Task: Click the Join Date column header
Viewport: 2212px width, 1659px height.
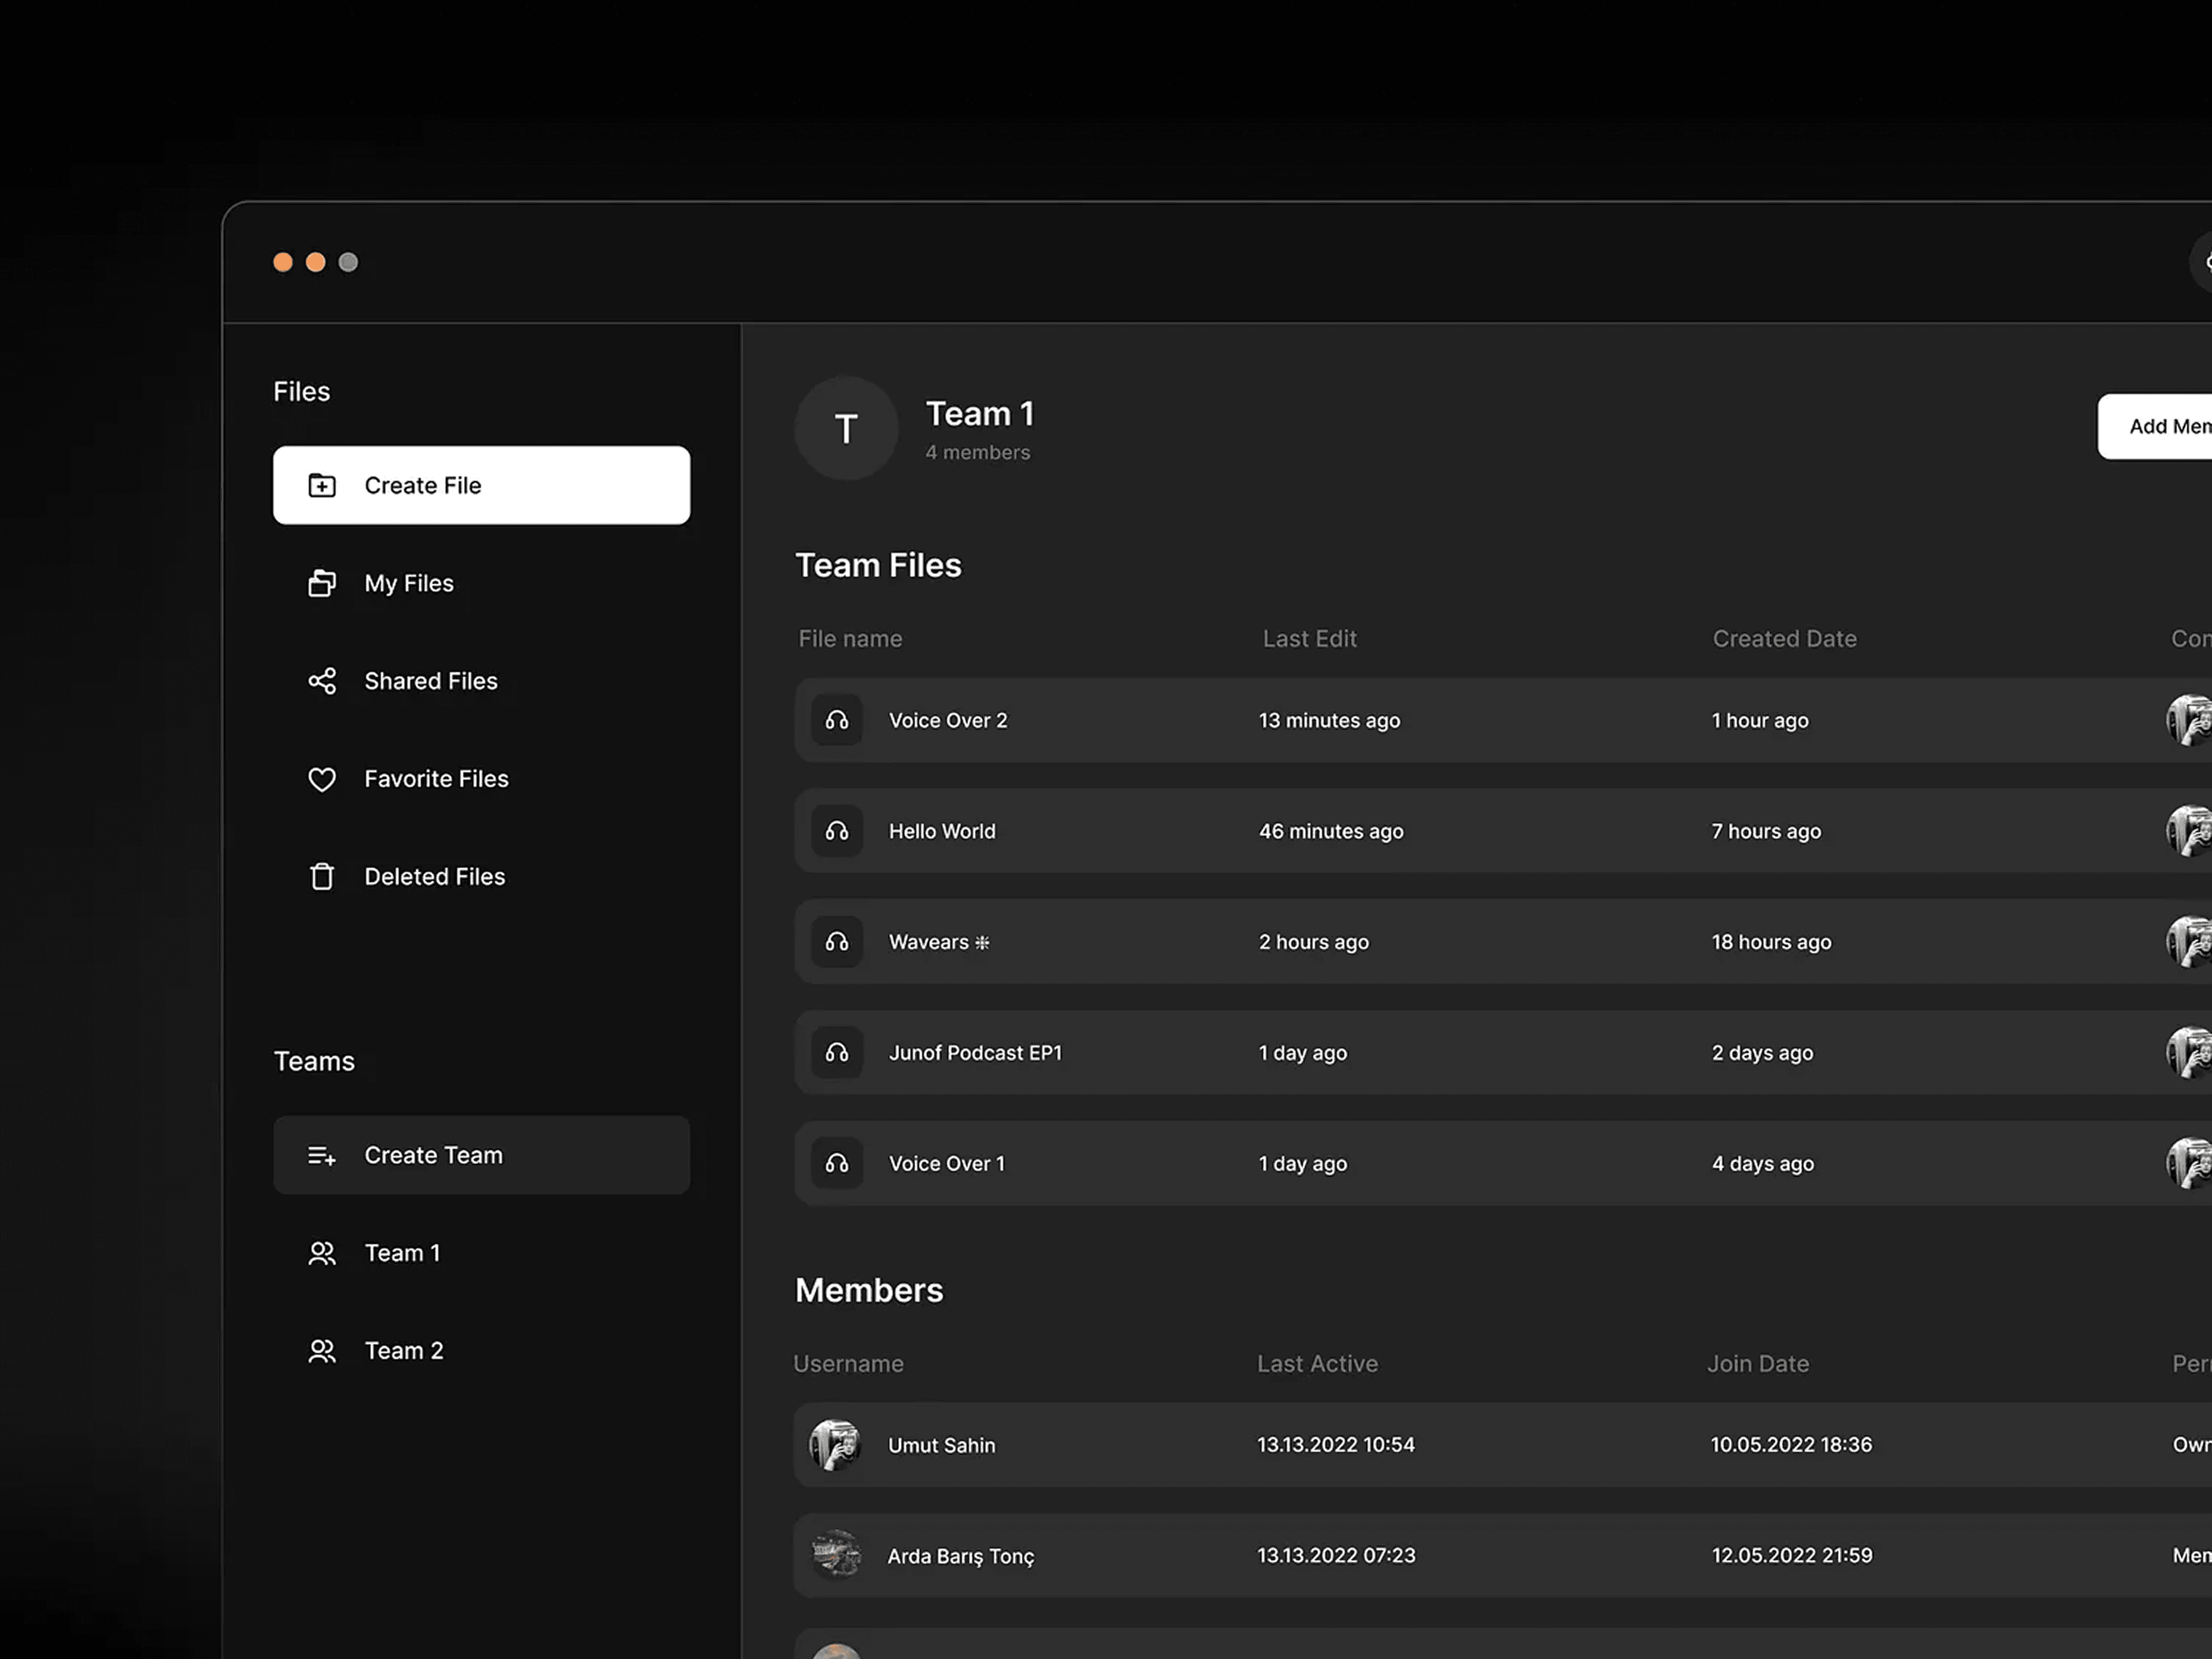Action: (1758, 1364)
